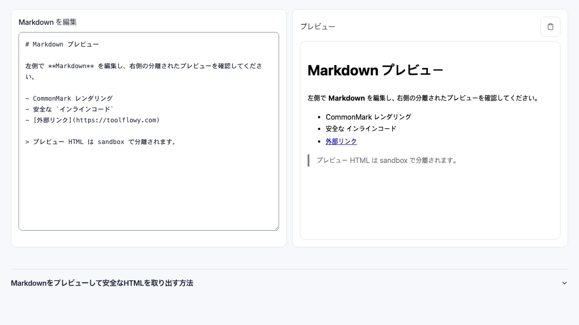Expand the Markdownをプレビューして安全なHTMLを取り出す方法 chevron
Viewport: 579px width, 325px height.
[565, 283]
